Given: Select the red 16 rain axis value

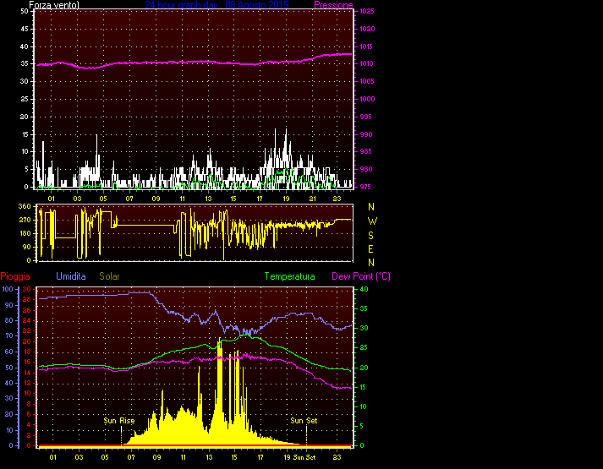Looking at the screenshot, I should (27, 363).
